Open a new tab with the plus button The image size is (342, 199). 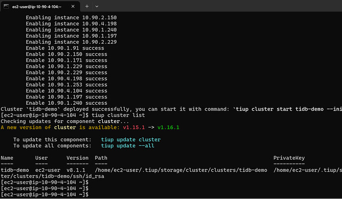(x=87, y=6)
